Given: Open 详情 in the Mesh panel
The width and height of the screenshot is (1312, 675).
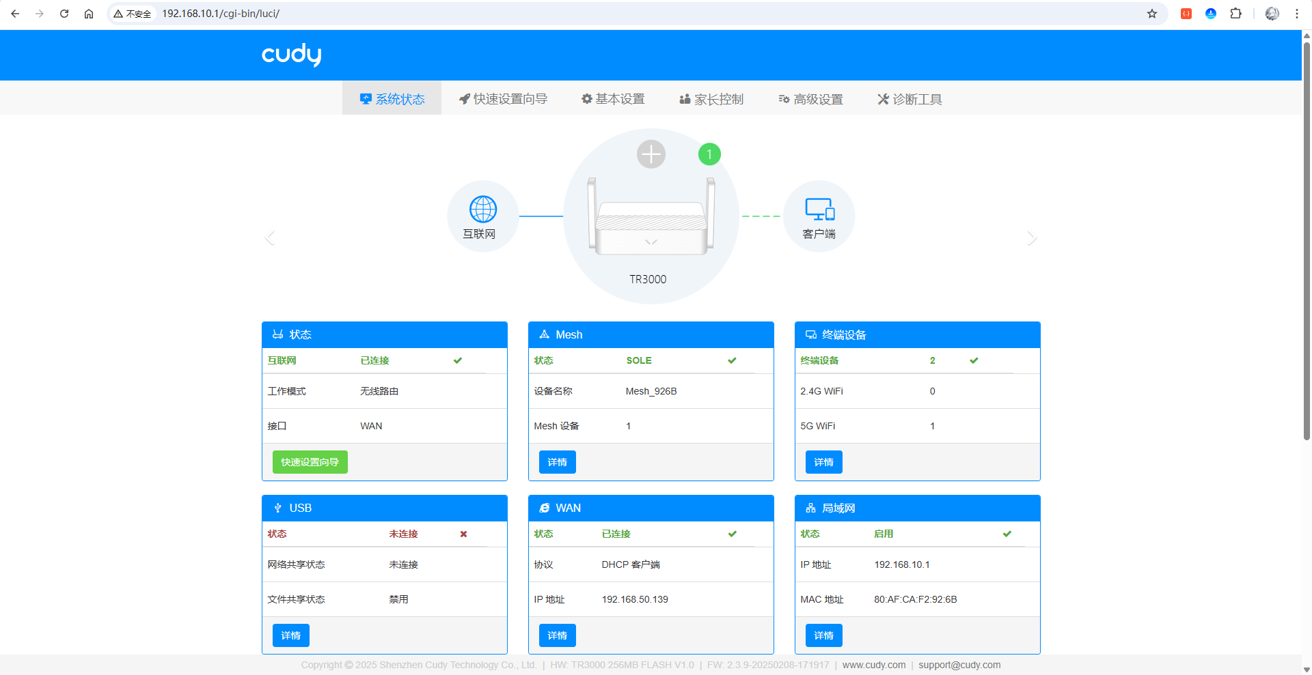Looking at the screenshot, I should [x=557, y=462].
